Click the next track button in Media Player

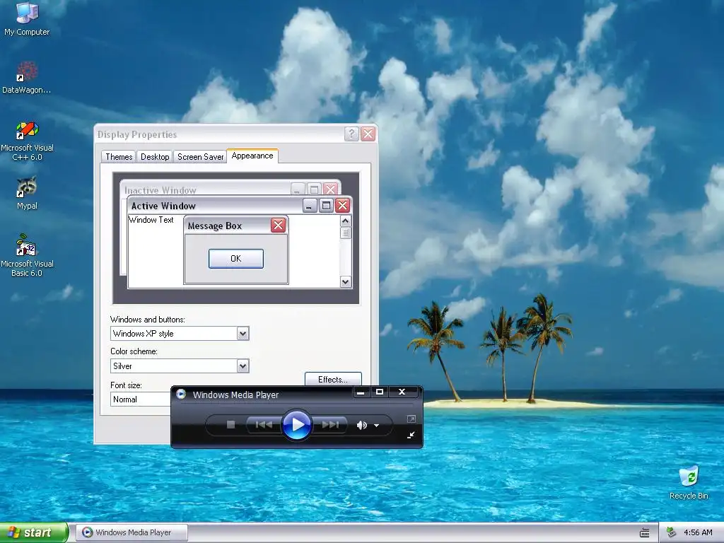330,424
